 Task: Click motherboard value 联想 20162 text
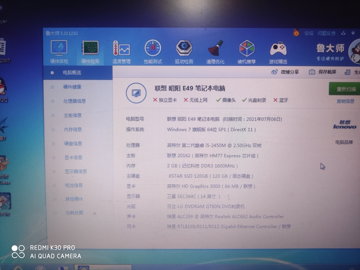click(x=213, y=156)
